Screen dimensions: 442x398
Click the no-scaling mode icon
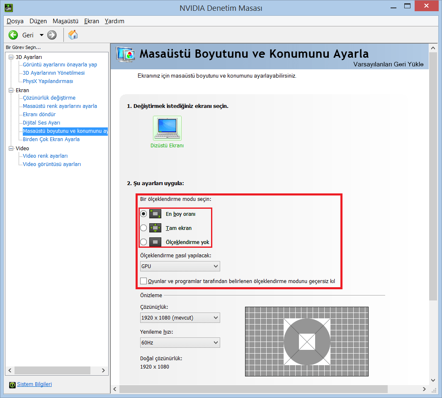155,242
